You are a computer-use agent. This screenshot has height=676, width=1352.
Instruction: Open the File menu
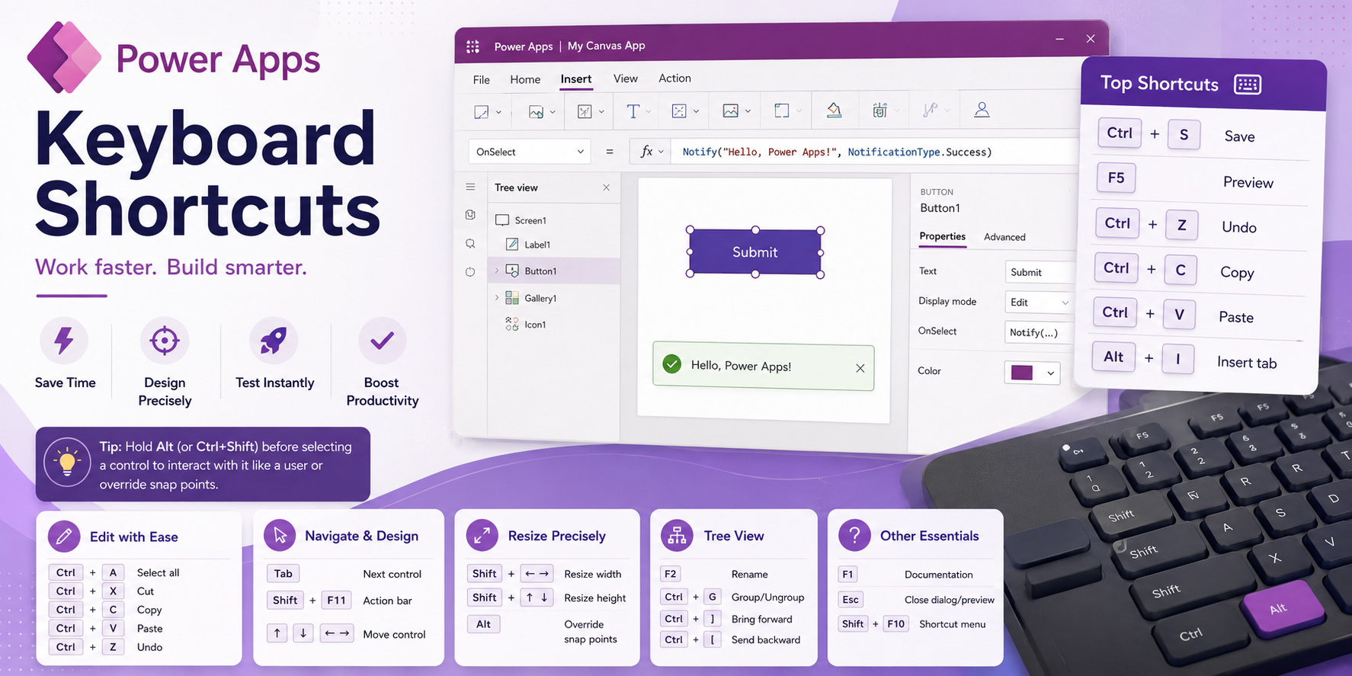coord(481,79)
